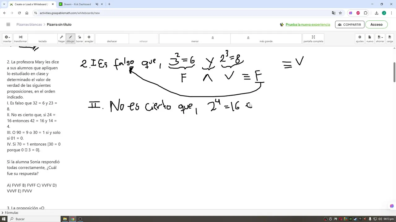Open ajustes settings gear
The height and width of the screenshot is (222, 396).
pos(360,39)
